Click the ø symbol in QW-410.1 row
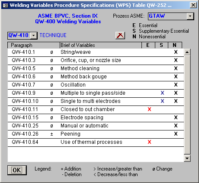The width and height of the screenshot is (199, 183). pyautogui.click(x=51, y=52)
